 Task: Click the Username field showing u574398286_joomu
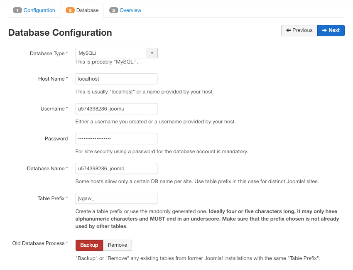[116, 108]
